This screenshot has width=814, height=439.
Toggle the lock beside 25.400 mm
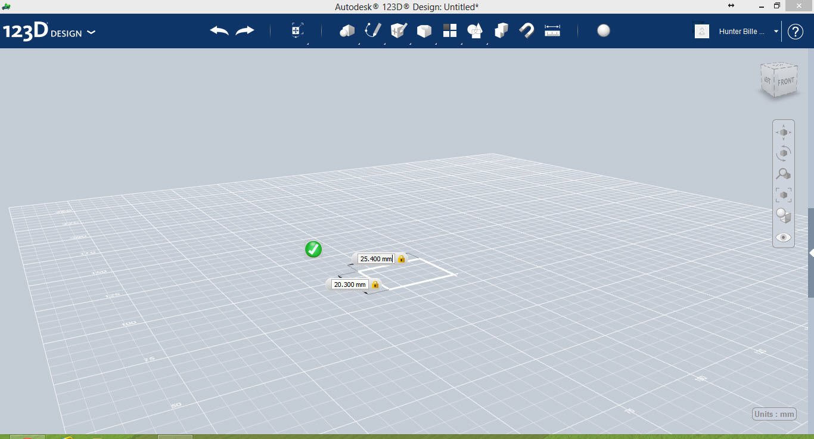[401, 259]
